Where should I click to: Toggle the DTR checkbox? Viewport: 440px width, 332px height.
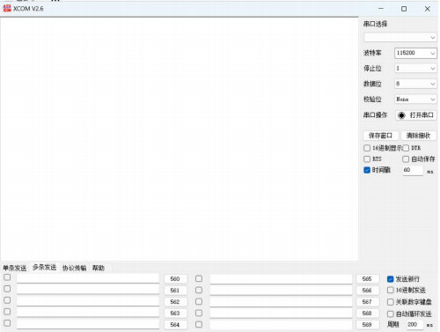tap(406, 148)
